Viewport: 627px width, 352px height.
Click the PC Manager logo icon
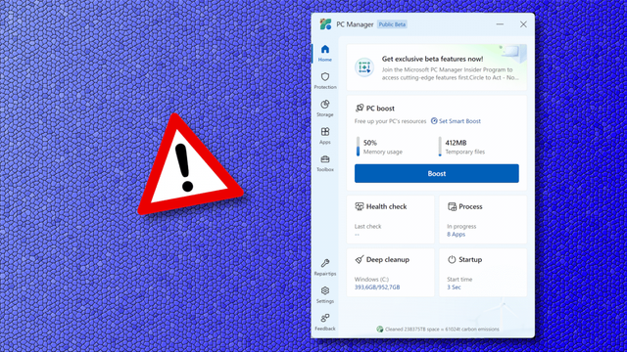pos(325,24)
